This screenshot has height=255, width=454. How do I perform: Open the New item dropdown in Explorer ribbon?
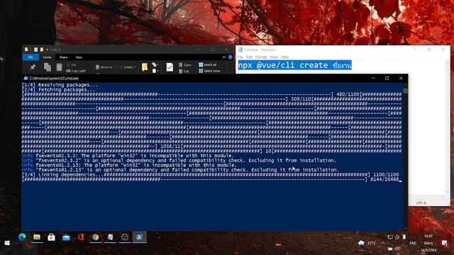(x=155, y=64)
